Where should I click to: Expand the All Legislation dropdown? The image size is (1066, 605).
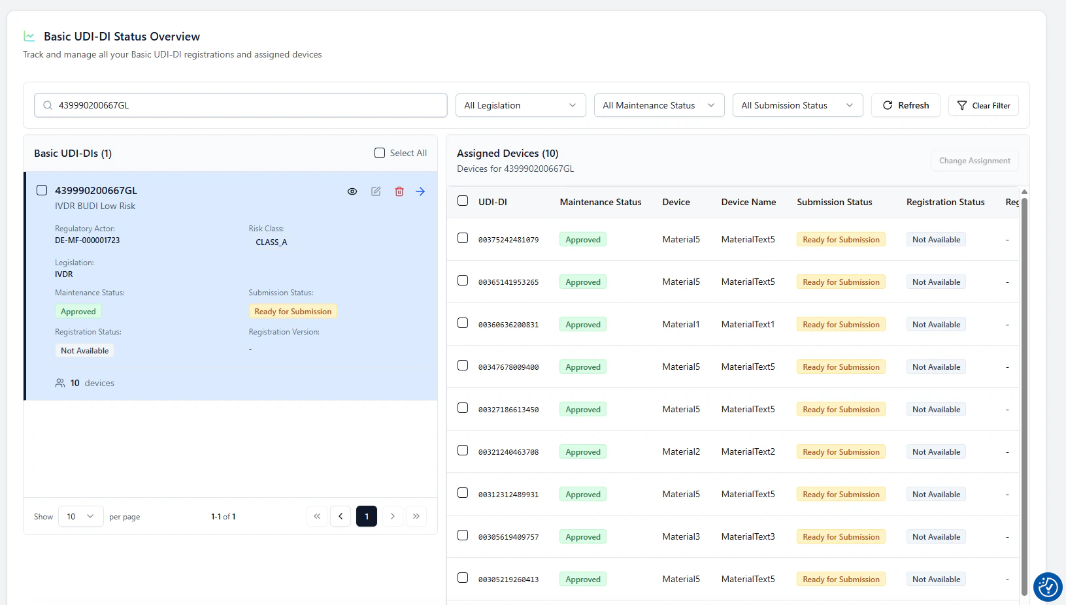(x=520, y=105)
